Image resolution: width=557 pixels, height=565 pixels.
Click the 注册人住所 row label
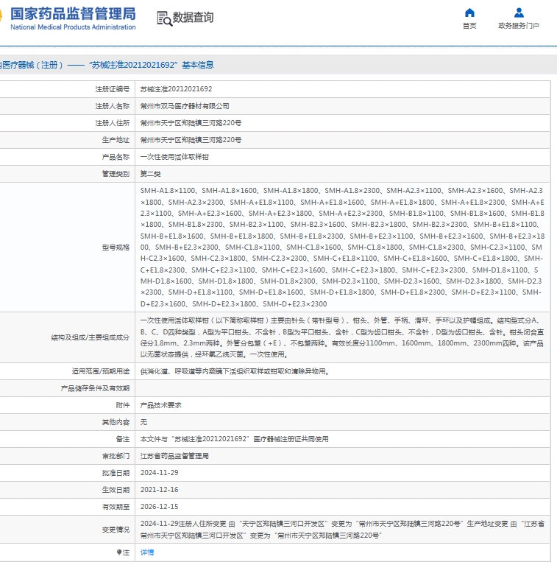113,123
